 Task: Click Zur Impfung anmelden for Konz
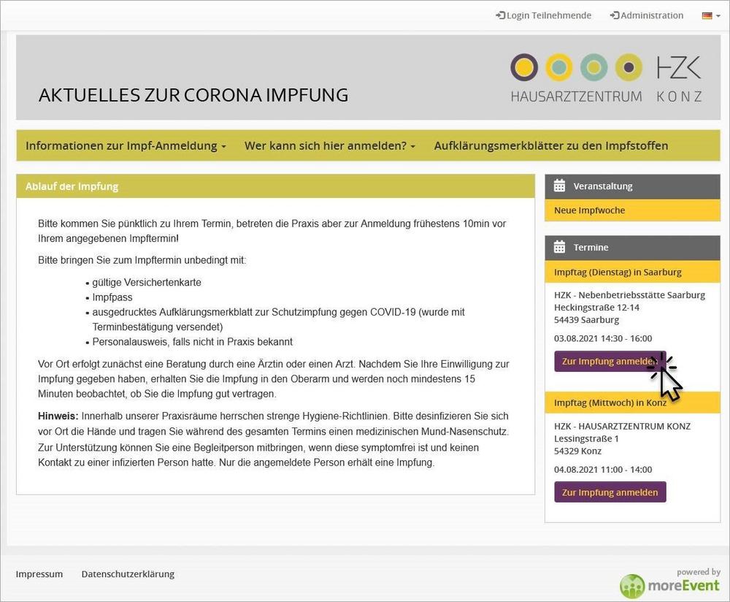(610, 492)
